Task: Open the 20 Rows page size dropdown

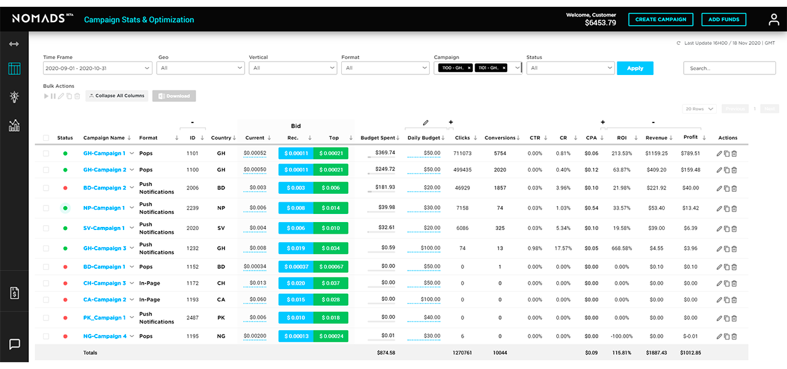Action: (x=700, y=109)
